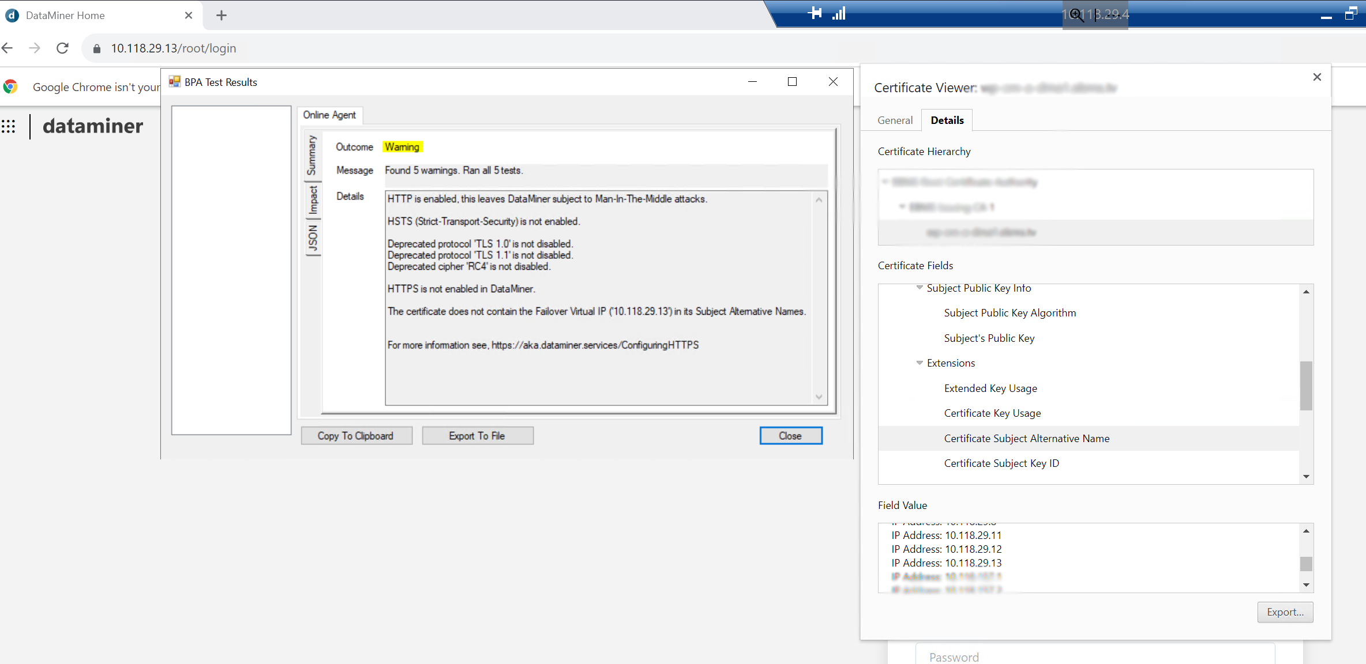Copy BPA results to clipboard

point(356,436)
